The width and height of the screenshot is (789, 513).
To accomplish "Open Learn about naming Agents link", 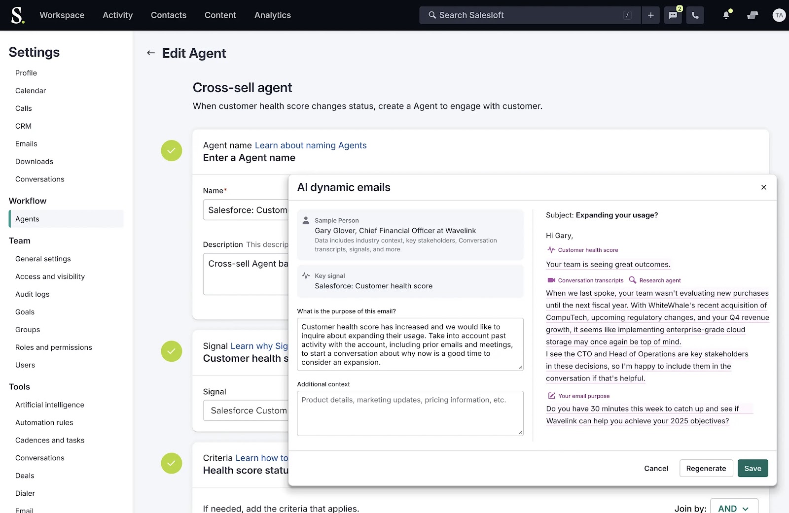I will pyautogui.click(x=311, y=145).
